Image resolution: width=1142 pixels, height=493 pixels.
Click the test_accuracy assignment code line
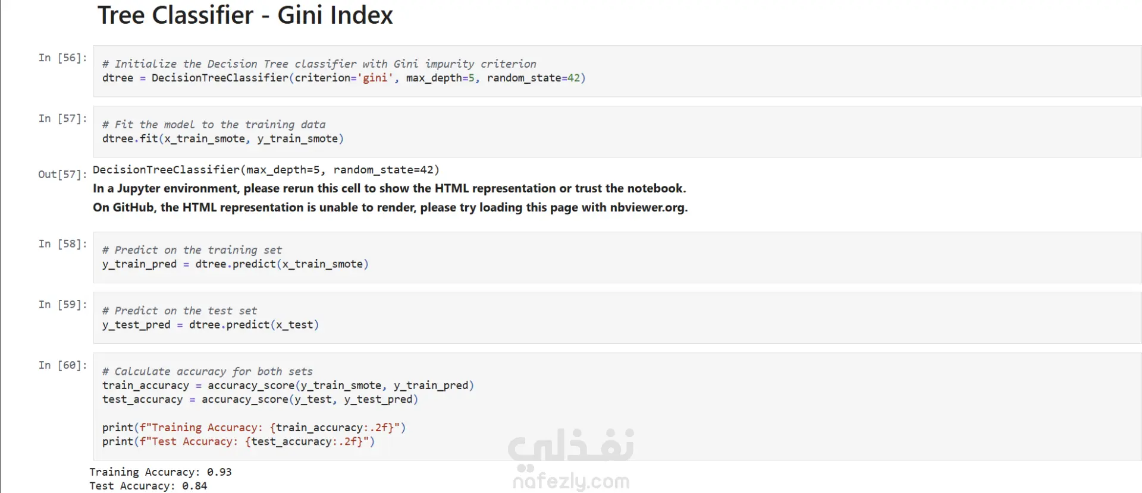pyautogui.click(x=260, y=399)
